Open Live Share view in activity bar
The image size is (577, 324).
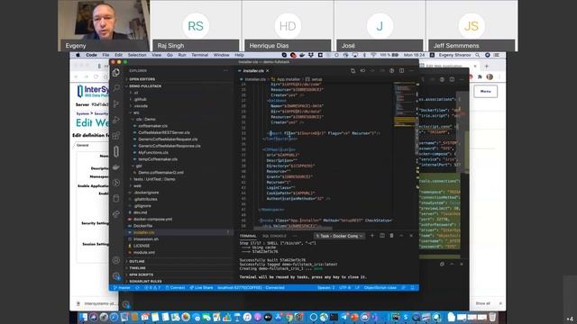116,214
